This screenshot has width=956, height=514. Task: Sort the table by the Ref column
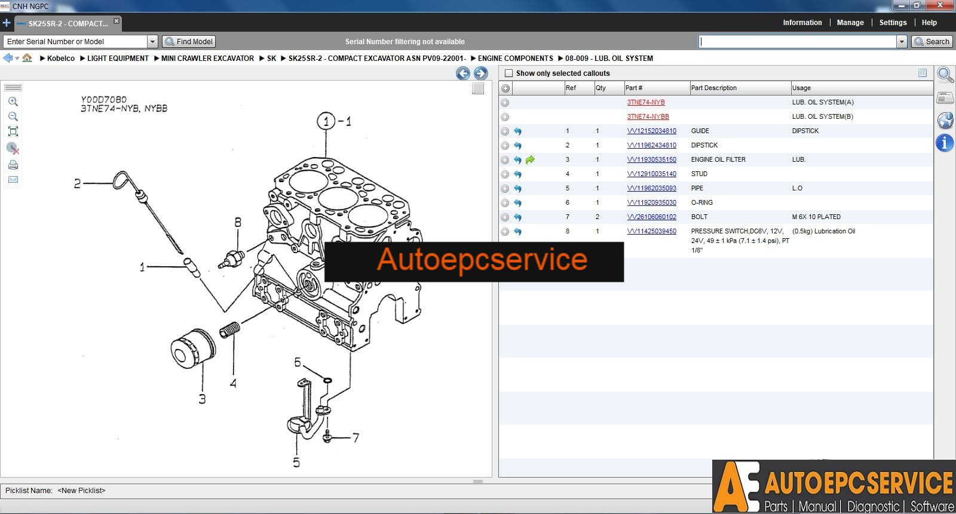tap(579, 88)
